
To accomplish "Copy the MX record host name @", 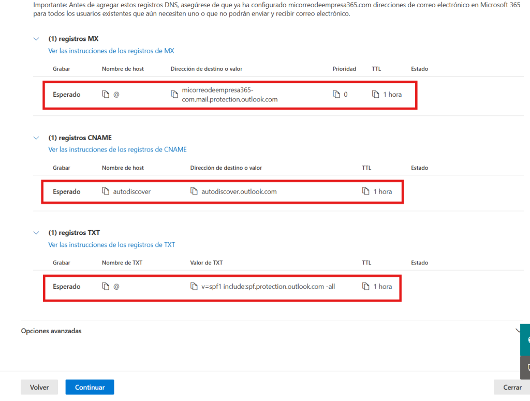I will (x=106, y=95).
